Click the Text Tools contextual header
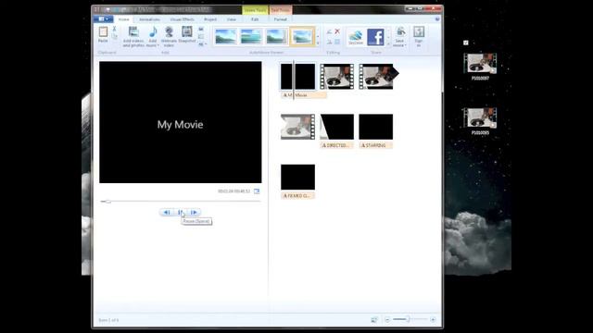 (x=281, y=10)
